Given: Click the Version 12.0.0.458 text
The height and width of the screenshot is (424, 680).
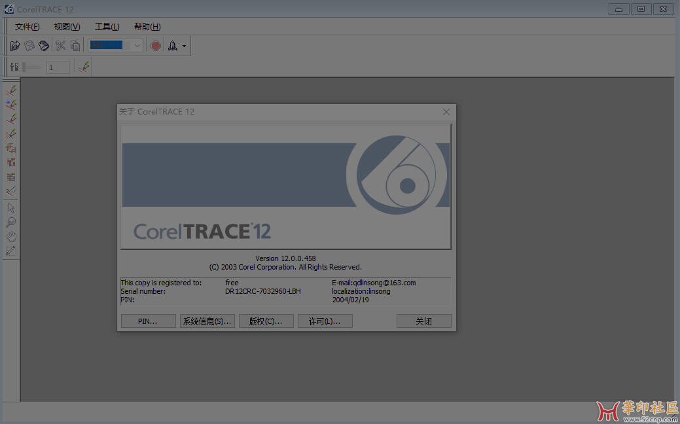Looking at the screenshot, I should point(285,258).
